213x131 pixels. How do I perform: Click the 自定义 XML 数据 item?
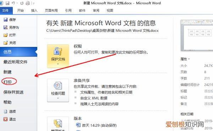tap(94, 98)
